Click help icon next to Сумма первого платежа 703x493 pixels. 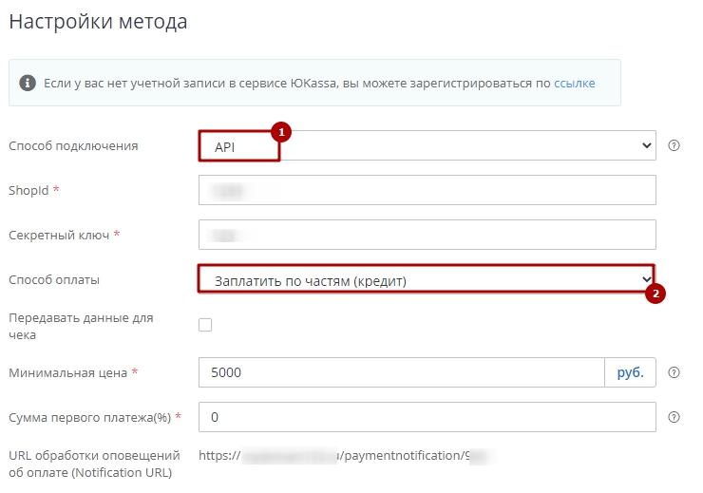point(674,417)
